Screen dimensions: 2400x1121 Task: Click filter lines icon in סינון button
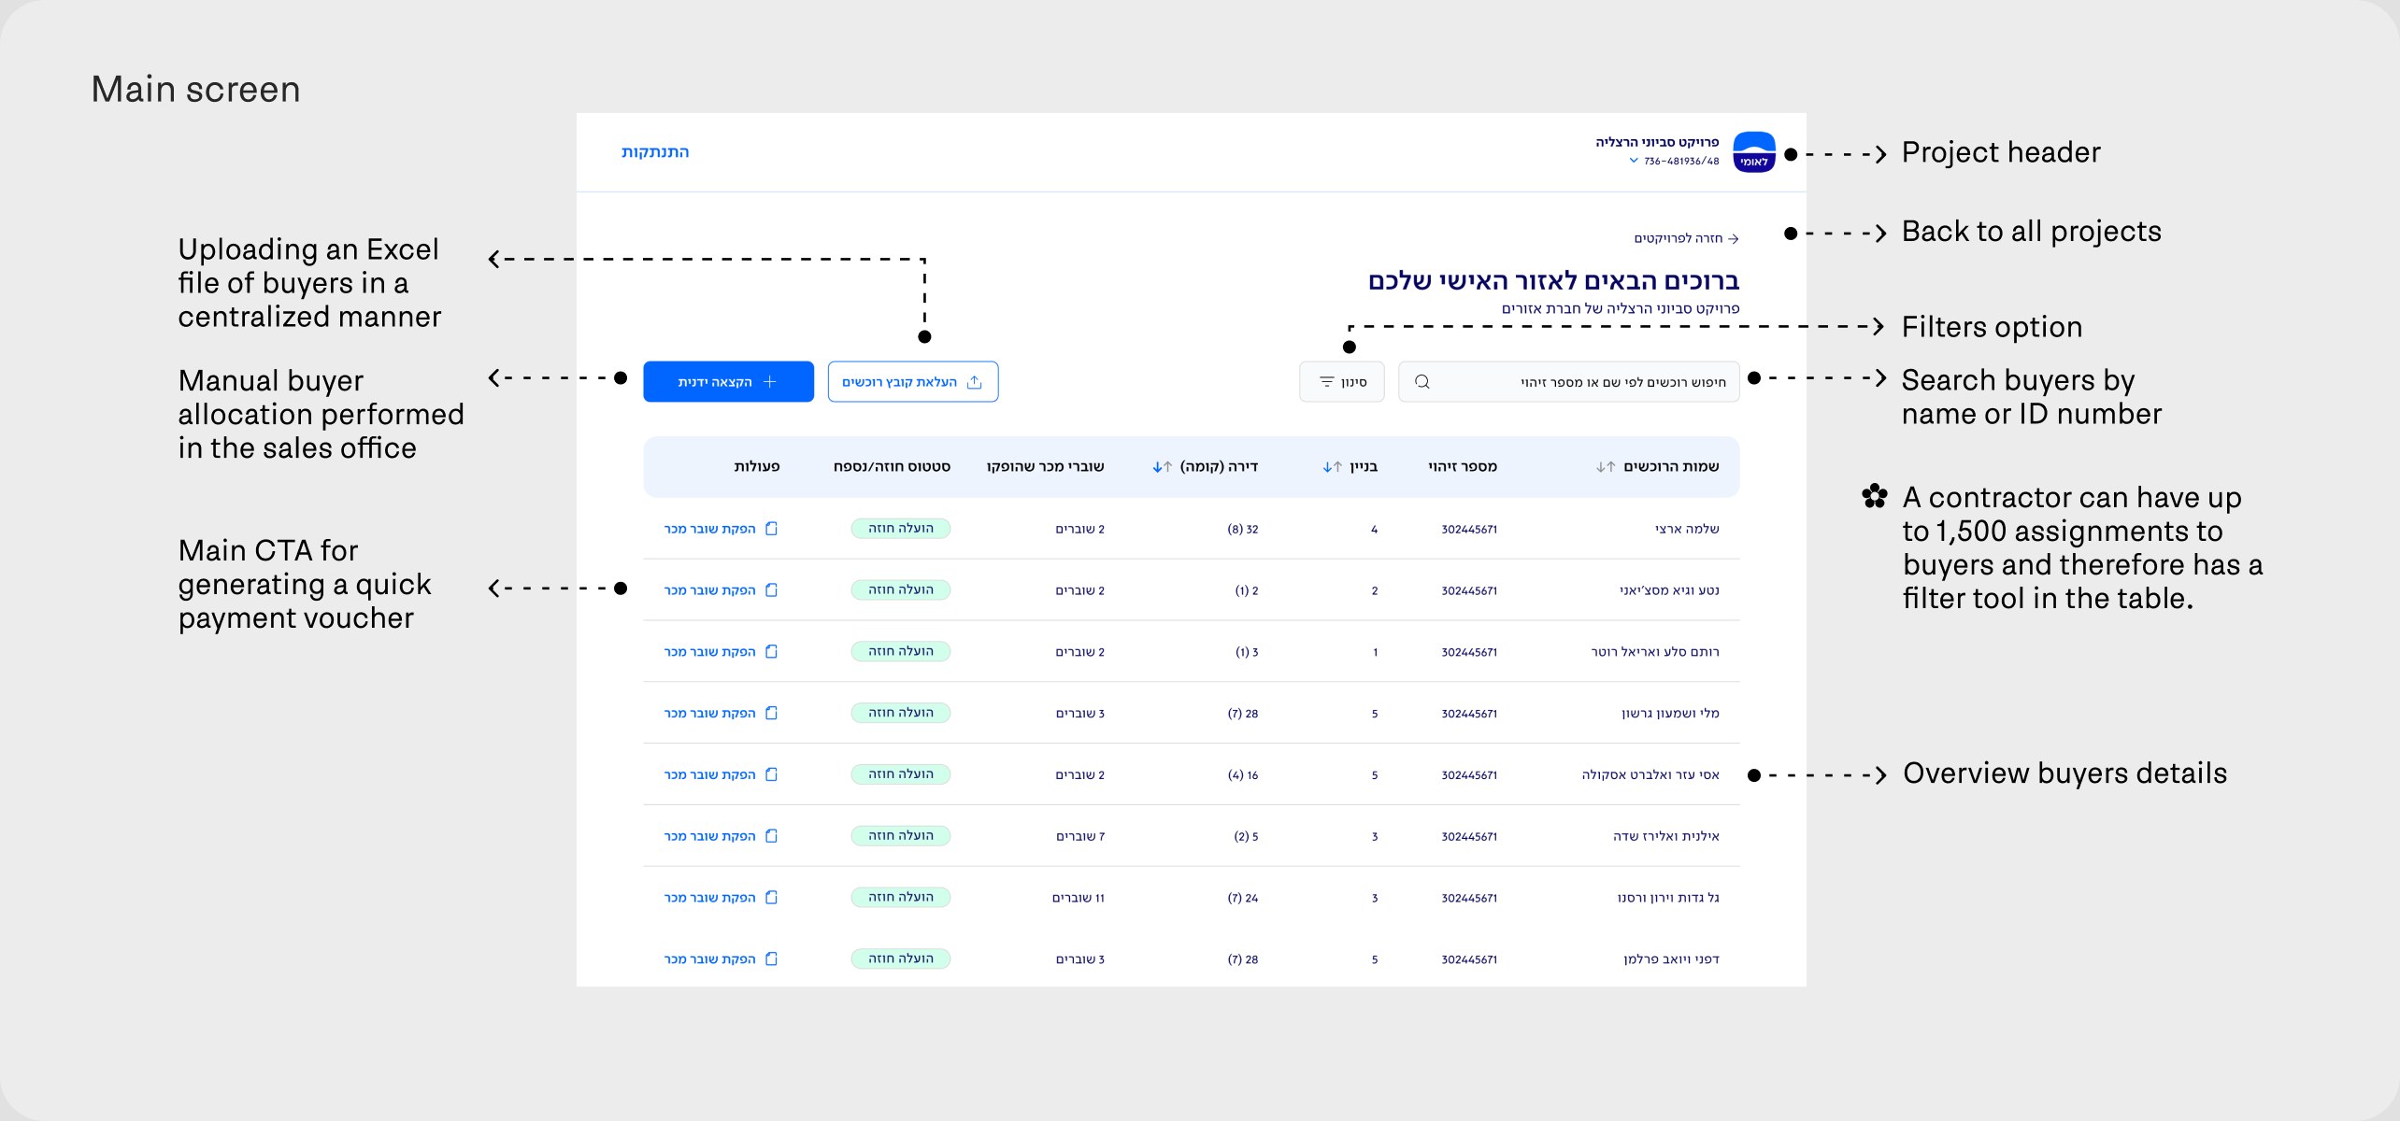[x=1326, y=382]
